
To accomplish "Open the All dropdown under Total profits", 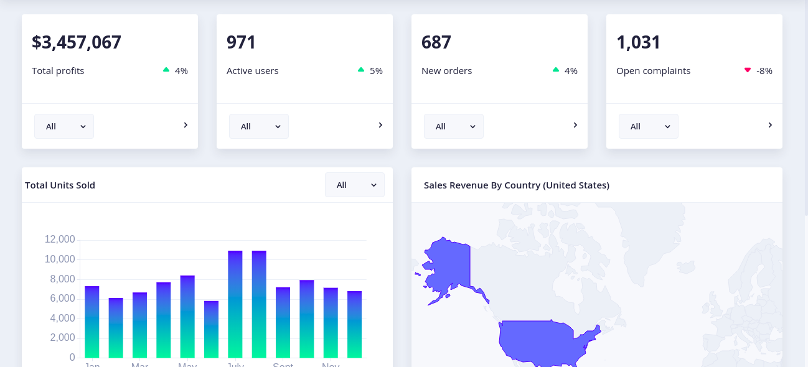I will click(x=64, y=126).
